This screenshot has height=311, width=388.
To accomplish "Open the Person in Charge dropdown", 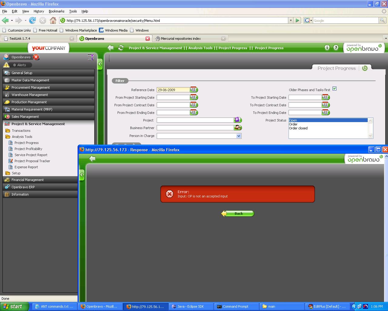I will click(239, 136).
